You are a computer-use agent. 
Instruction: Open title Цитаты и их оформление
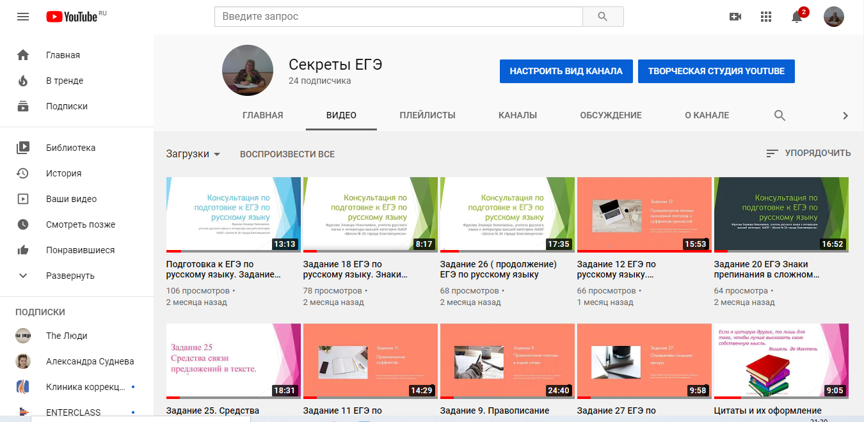coord(767,410)
